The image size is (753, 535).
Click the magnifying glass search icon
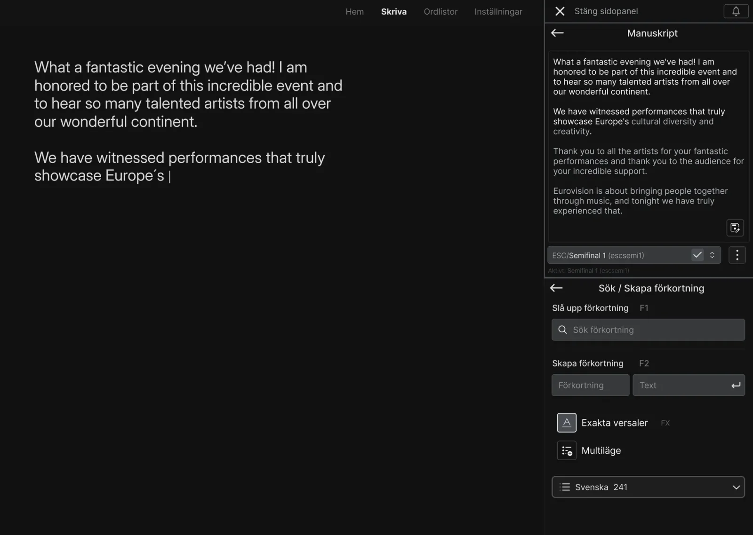[562, 330]
